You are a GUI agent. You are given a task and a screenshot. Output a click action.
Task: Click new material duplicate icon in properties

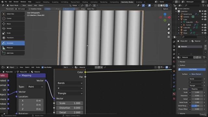point(197,57)
